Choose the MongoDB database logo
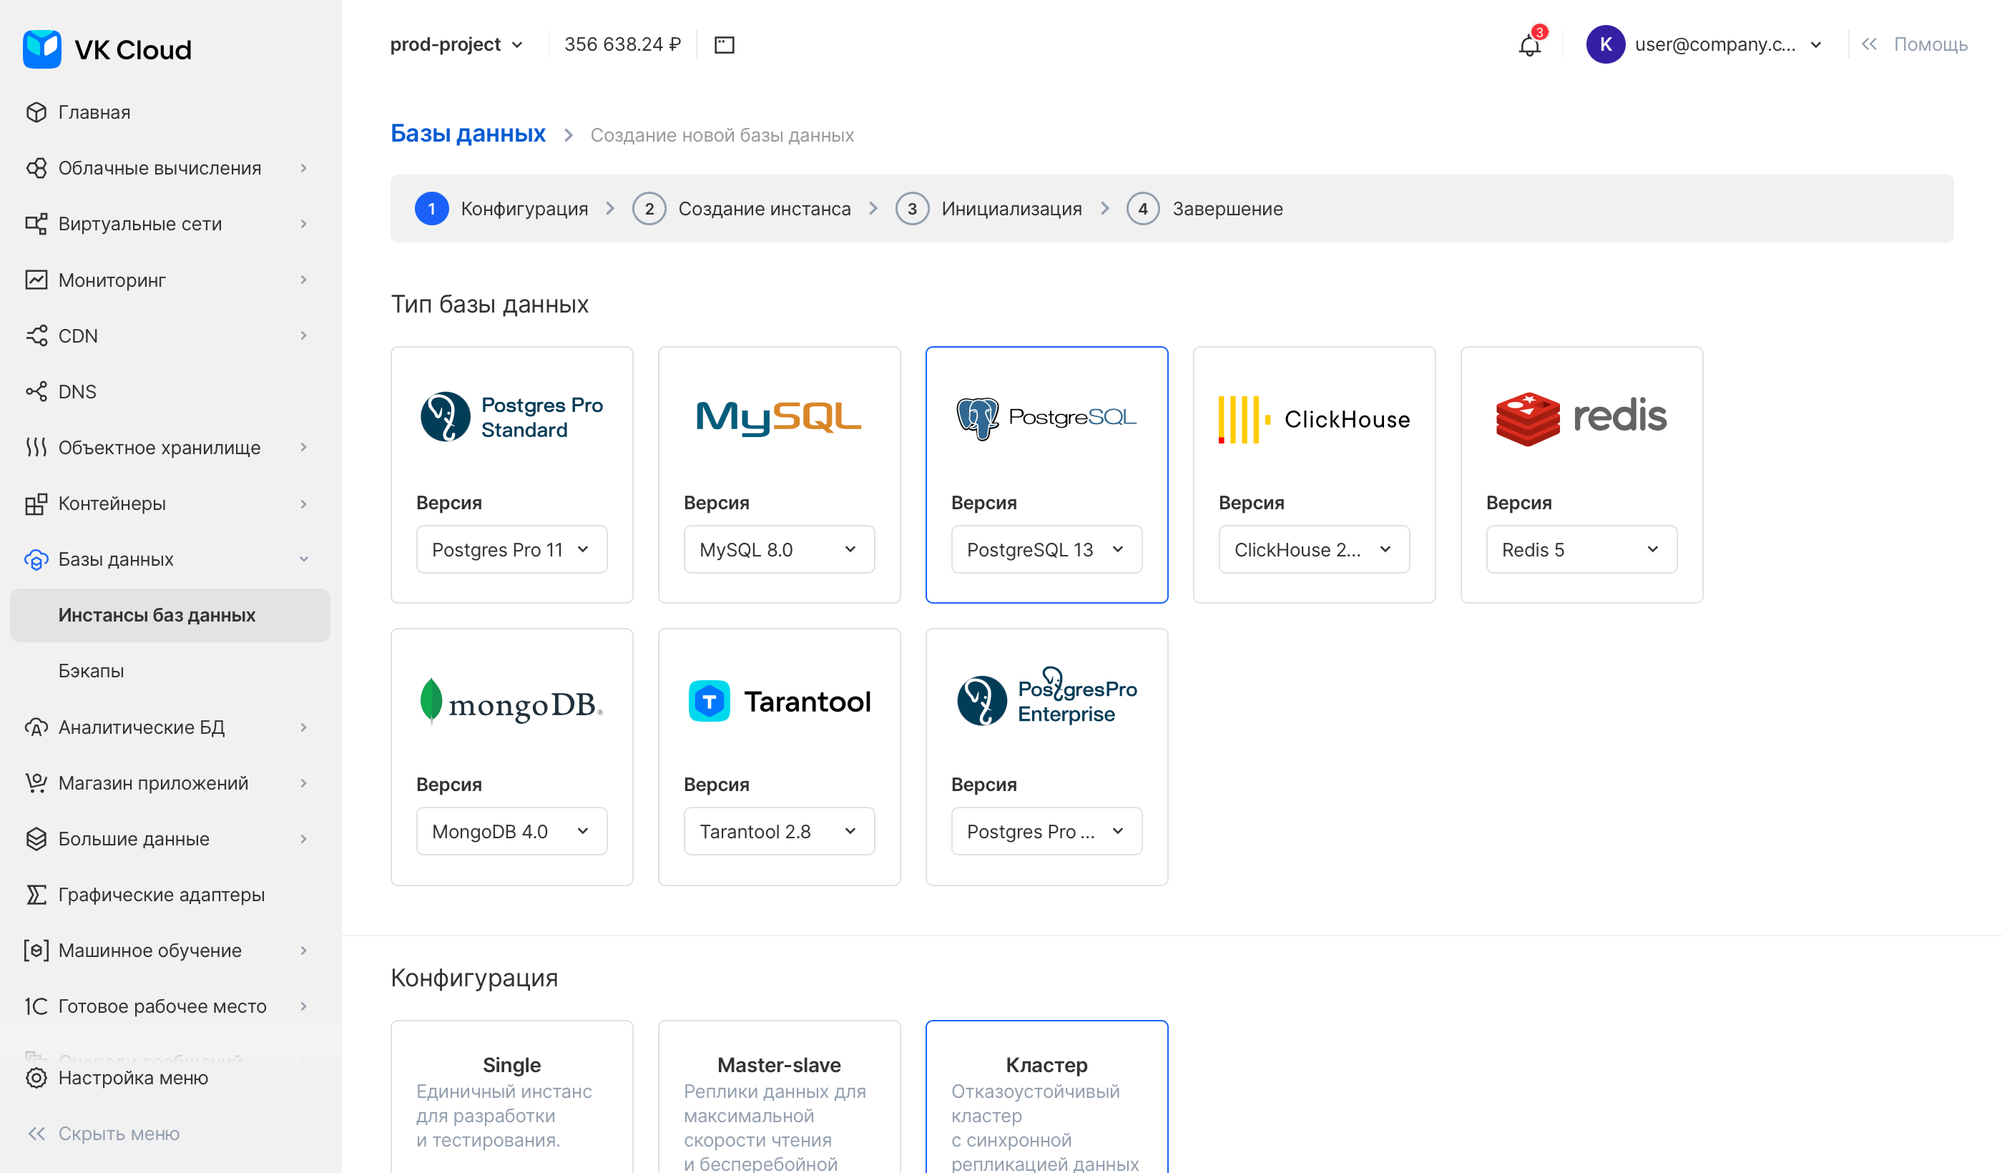Image resolution: width=2002 pixels, height=1173 pixels. click(x=511, y=702)
